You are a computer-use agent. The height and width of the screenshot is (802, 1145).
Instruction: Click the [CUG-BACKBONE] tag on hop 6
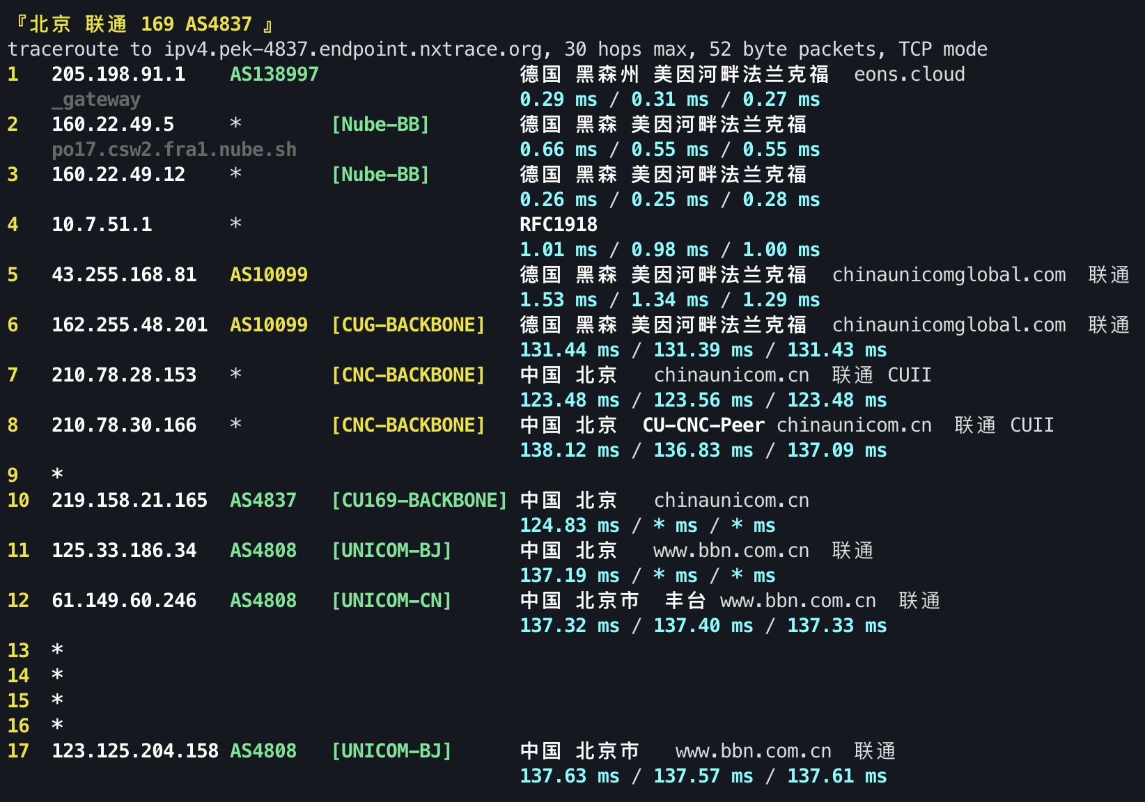(408, 324)
